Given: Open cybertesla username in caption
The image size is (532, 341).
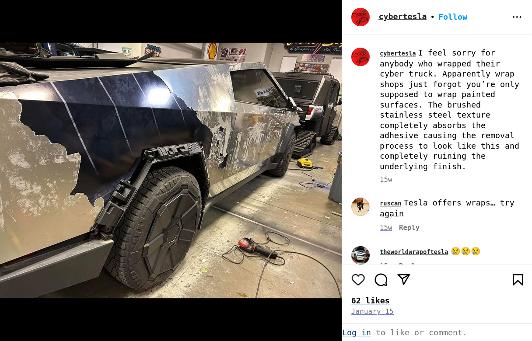Looking at the screenshot, I should pos(398,53).
